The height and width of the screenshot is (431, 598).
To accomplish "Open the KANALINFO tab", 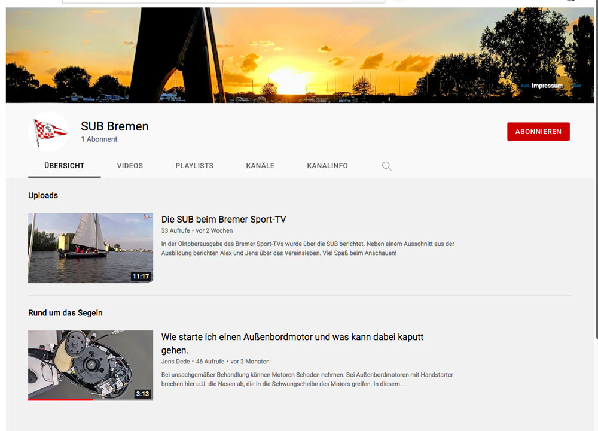I will point(327,166).
